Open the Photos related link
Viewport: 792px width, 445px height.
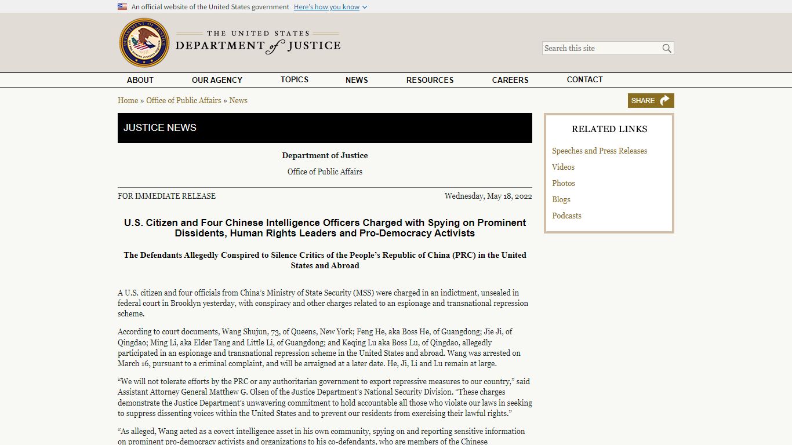(x=564, y=183)
